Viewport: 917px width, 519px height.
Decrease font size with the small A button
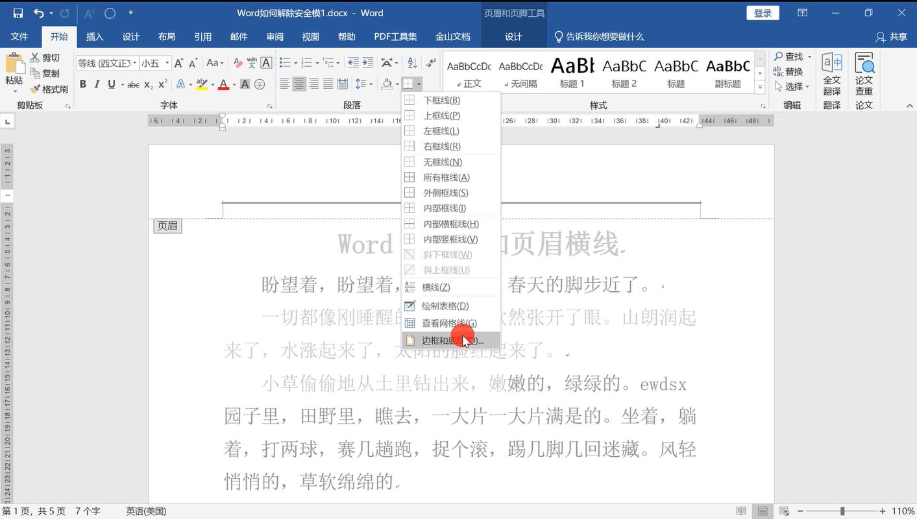click(193, 63)
